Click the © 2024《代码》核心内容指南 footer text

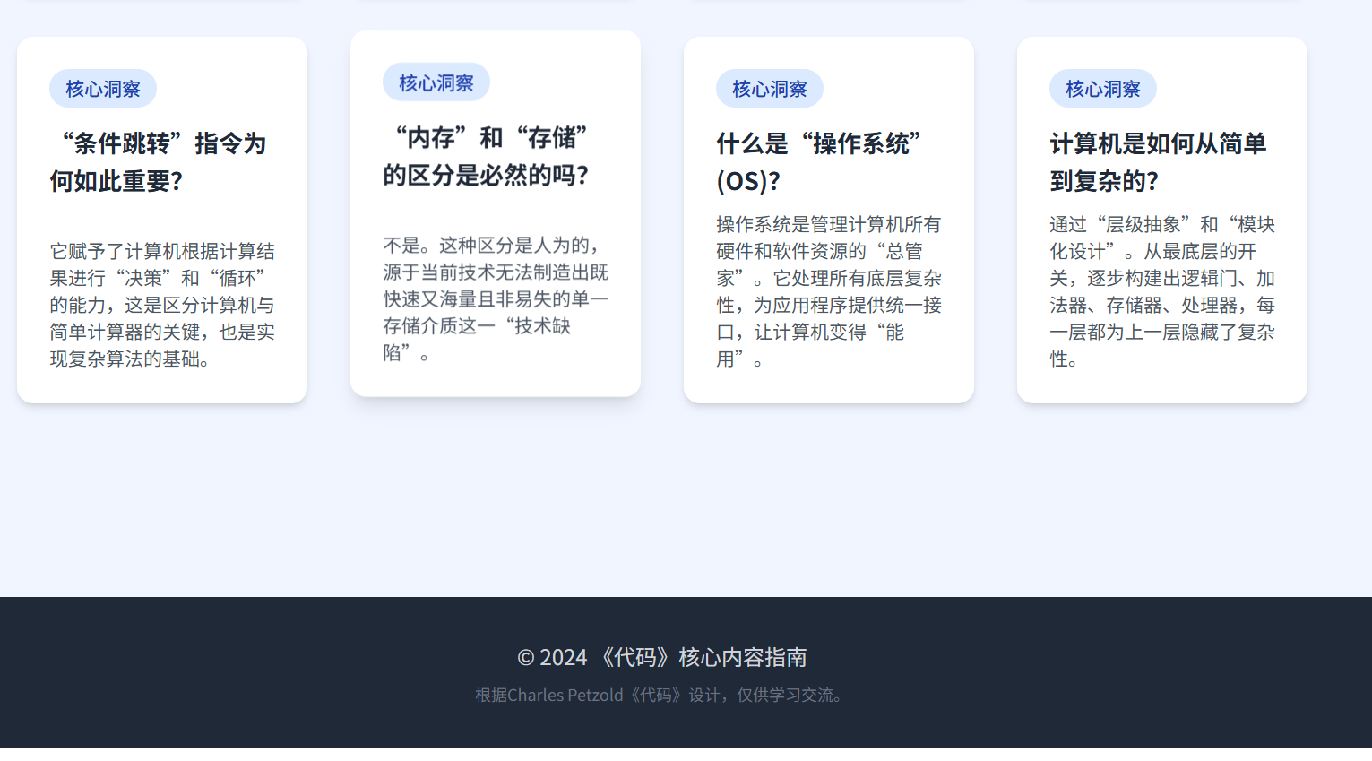(x=661, y=657)
